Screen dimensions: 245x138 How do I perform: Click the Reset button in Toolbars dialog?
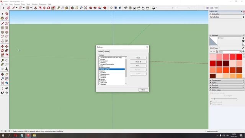138,58
